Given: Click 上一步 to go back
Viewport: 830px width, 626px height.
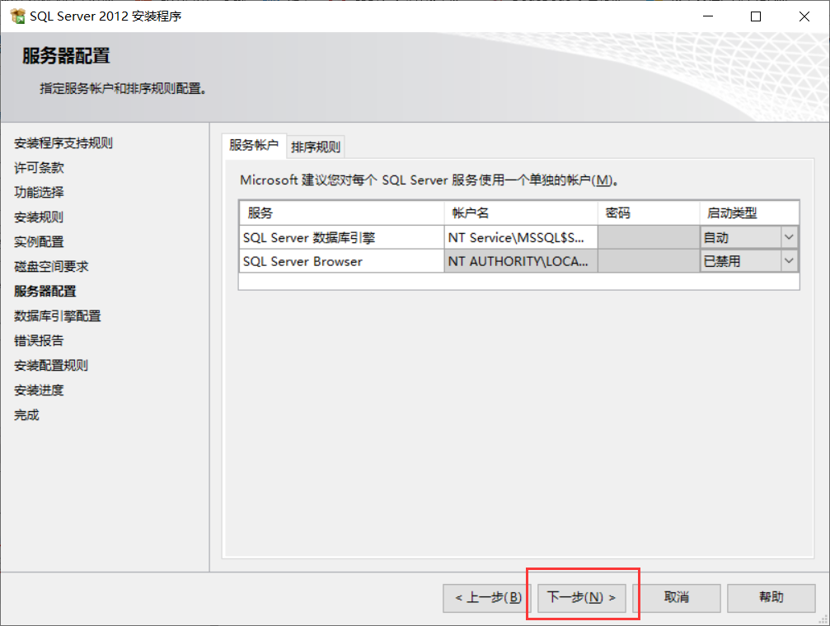Looking at the screenshot, I should [488, 597].
